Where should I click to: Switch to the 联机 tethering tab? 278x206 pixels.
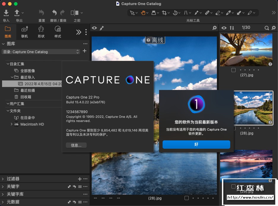click(x=25, y=32)
